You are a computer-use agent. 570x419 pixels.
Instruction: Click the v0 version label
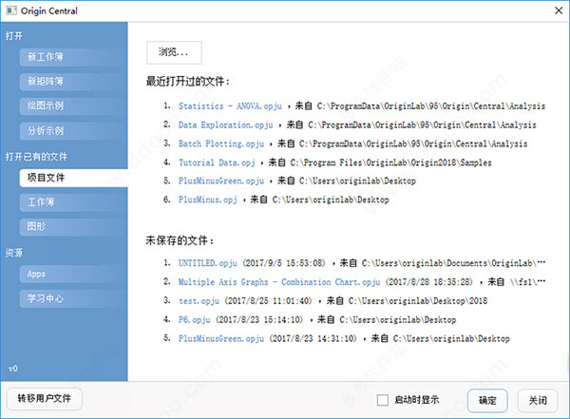point(13,369)
